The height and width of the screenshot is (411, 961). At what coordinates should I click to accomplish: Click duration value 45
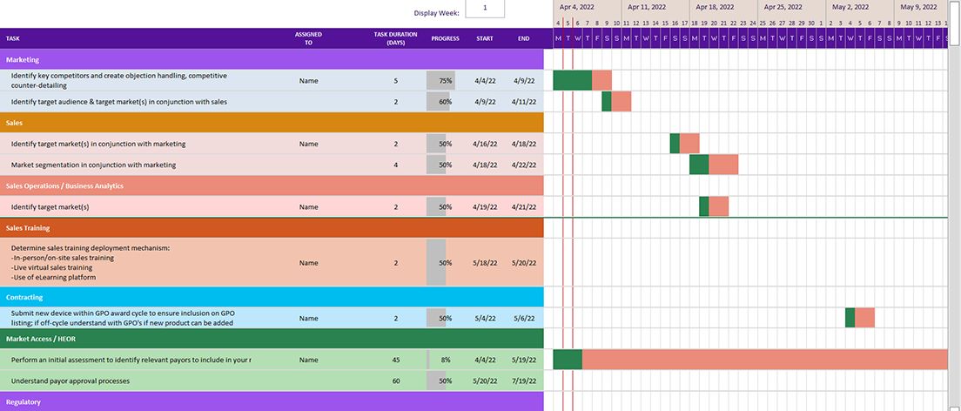click(396, 360)
